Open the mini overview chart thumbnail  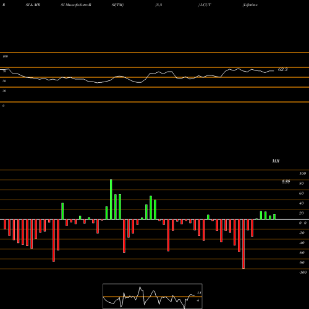tap(153, 296)
